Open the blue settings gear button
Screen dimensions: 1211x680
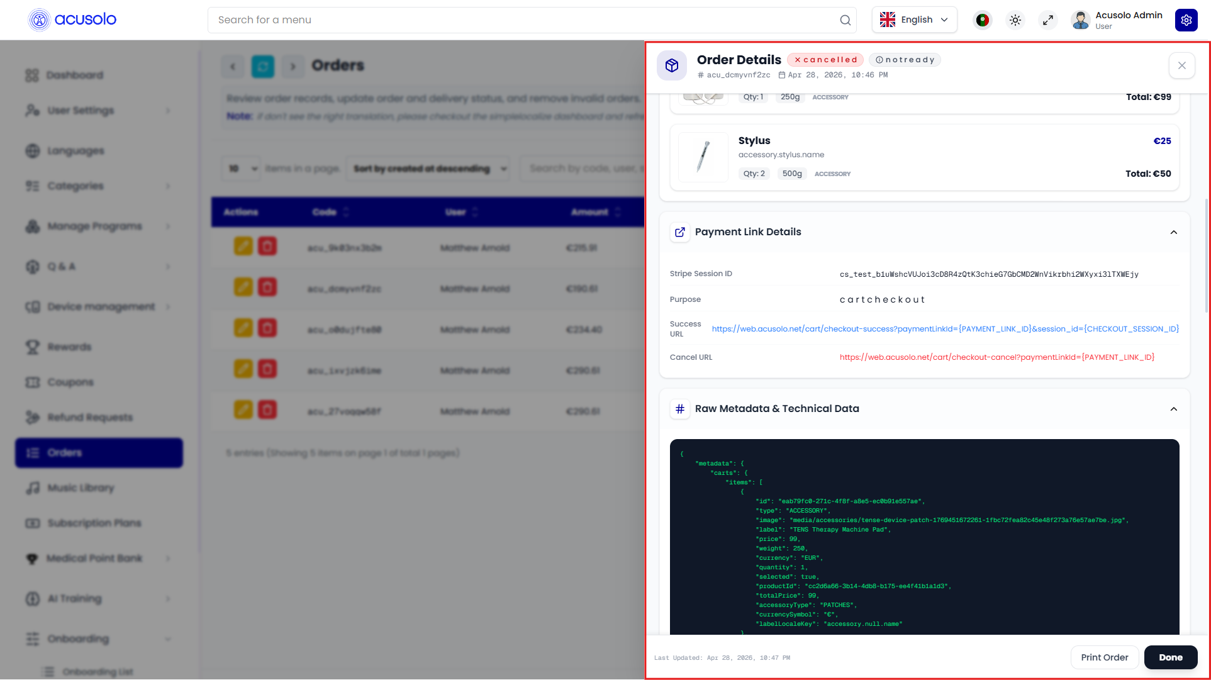[1186, 20]
